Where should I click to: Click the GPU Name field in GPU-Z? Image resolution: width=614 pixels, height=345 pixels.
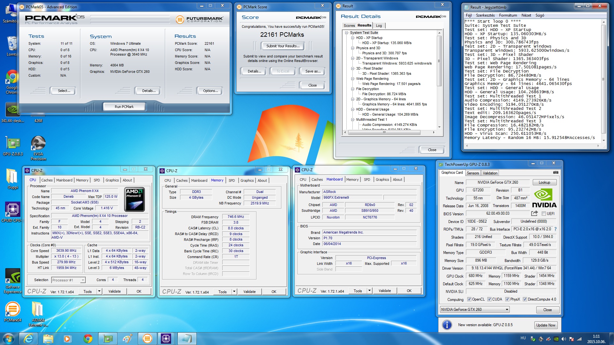[498, 182]
